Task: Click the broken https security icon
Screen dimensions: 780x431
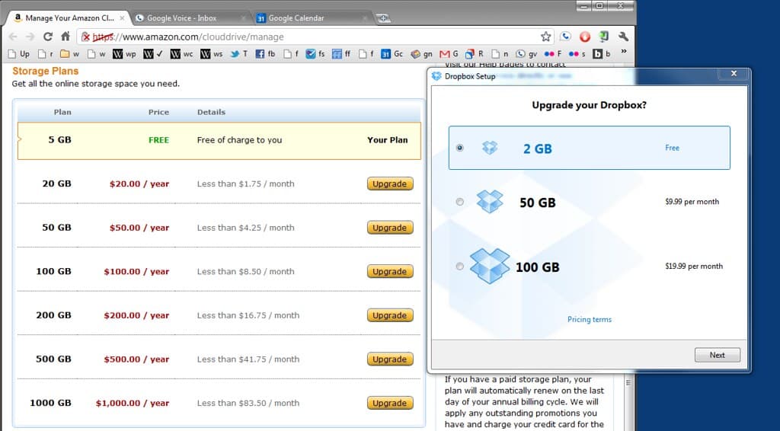Action: [x=85, y=37]
